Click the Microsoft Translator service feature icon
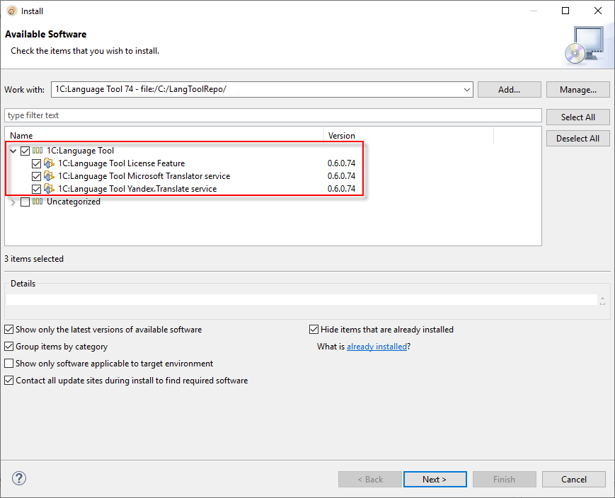The height and width of the screenshot is (498, 615). click(49, 176)
